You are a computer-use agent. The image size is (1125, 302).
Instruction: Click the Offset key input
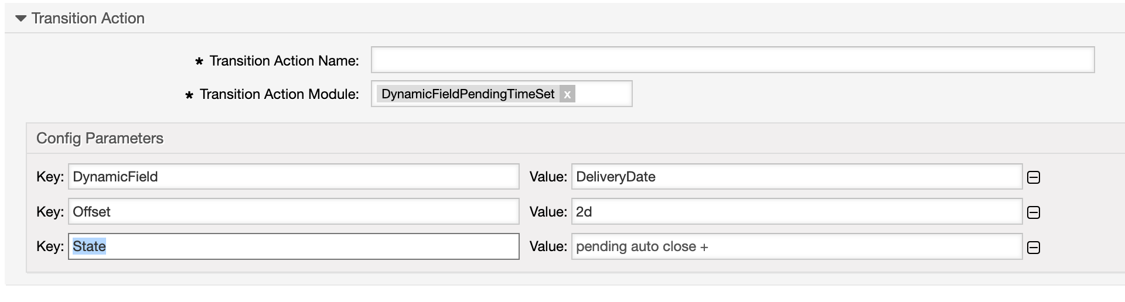pos(293,212)
